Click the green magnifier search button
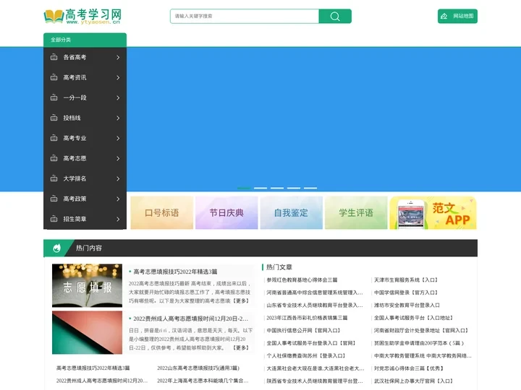 [335, 16]
